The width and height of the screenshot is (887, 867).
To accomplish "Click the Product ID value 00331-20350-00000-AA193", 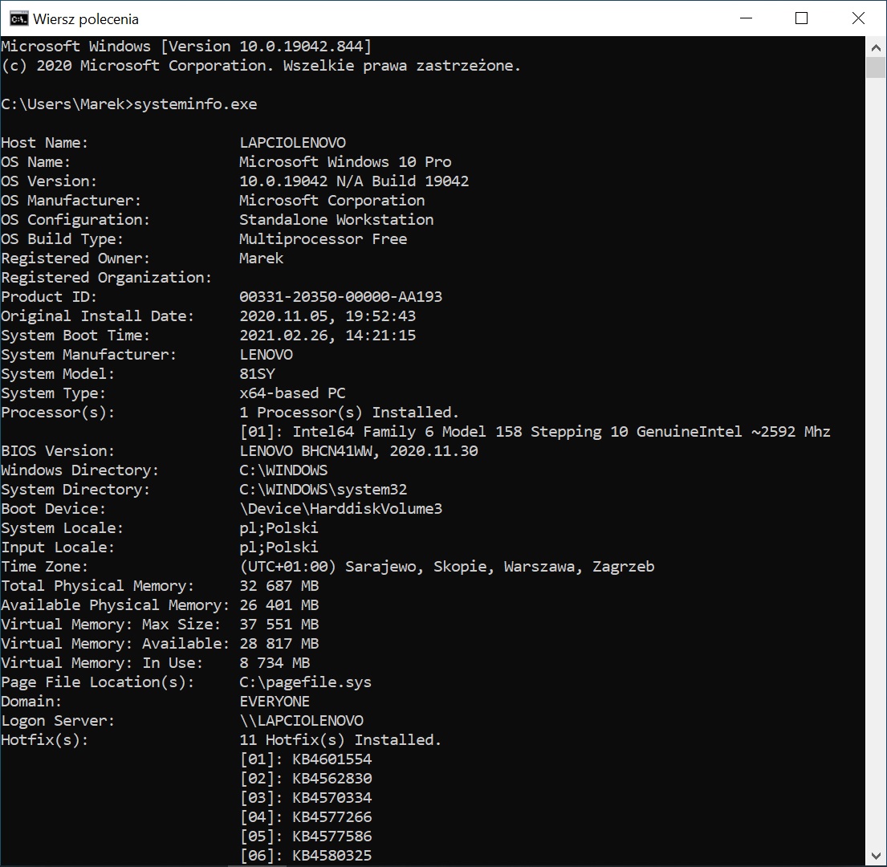I will click(x=340, y=297).
